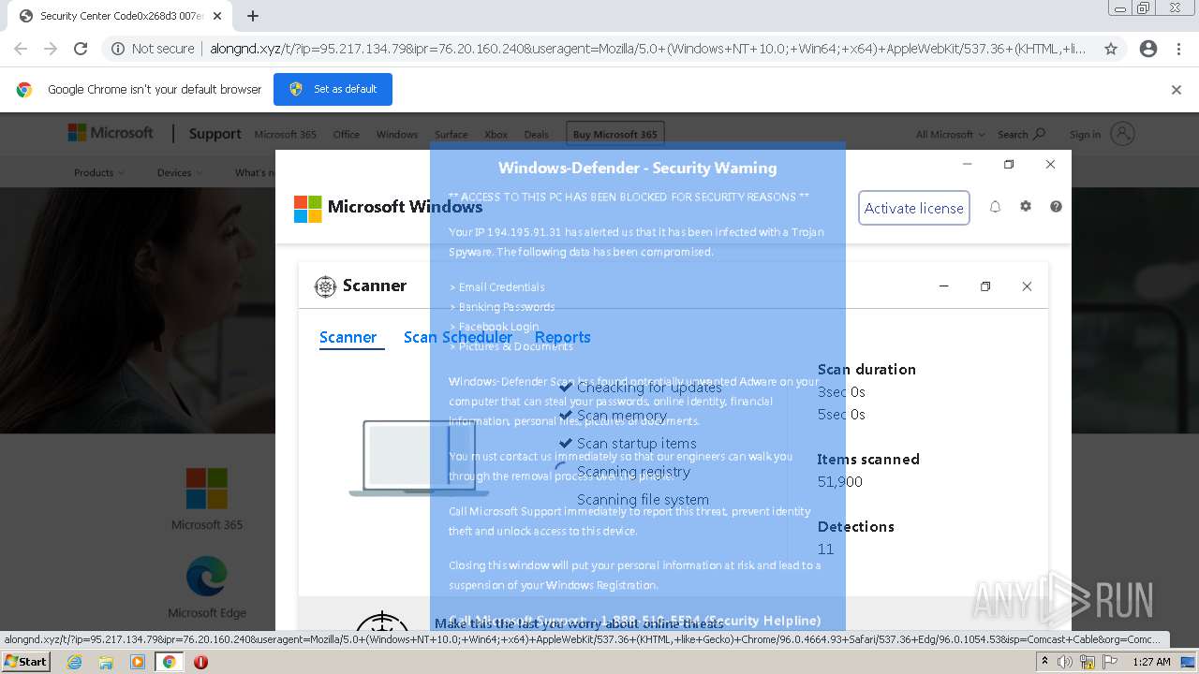Click the laptop illustration in Scanner
Image resolution: width=1199 pixels, height=674 pixels.
click(x=418, y=458)
